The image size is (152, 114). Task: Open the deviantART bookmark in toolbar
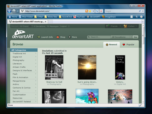pyautogui.click(x=93, y=17)
